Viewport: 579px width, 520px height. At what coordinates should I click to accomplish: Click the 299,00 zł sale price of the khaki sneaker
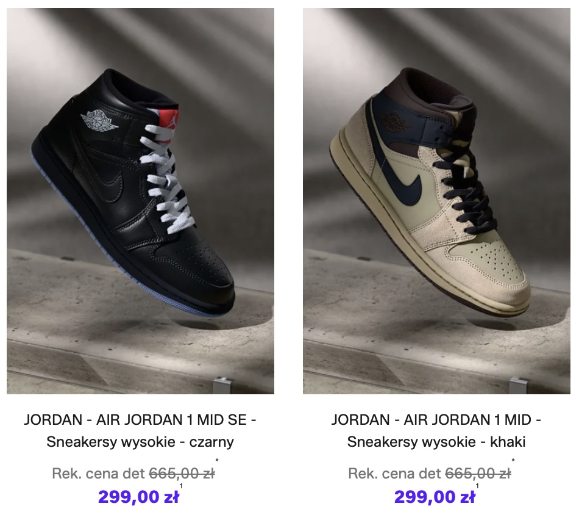[435, 497]
